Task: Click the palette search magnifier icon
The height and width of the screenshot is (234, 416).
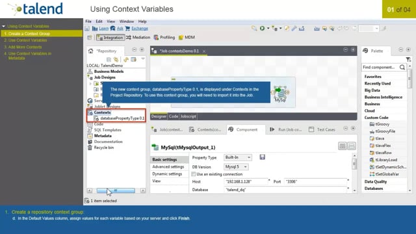Action: click(x=402, y=67)
